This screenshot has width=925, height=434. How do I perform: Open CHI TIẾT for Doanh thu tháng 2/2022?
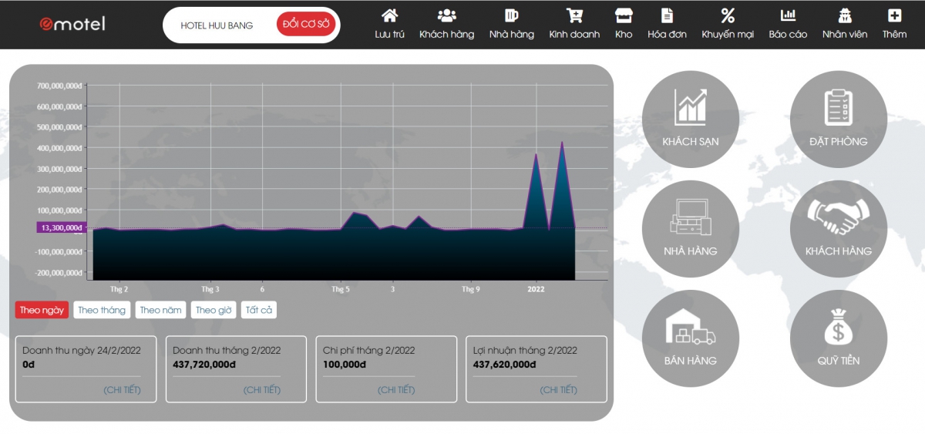[262, 390]
